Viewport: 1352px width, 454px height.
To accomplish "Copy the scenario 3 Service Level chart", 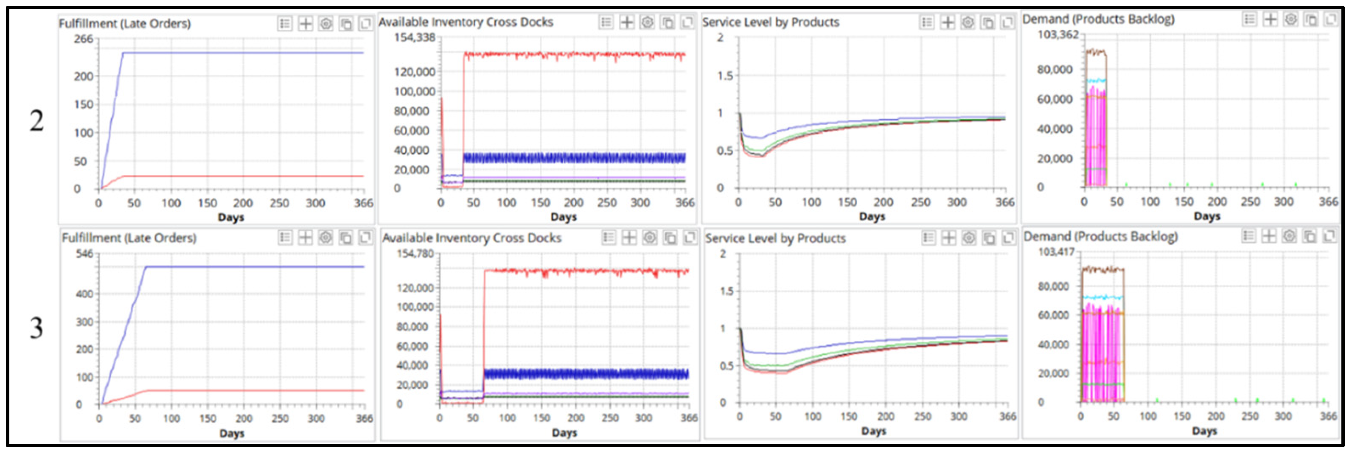I will pos(989,238).
